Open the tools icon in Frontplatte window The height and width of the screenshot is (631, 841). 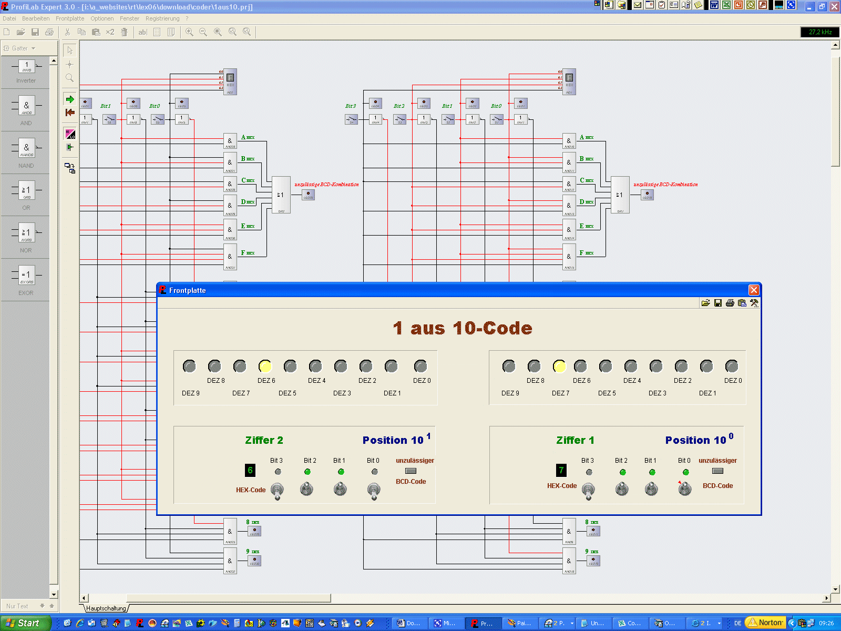(754, 303)
